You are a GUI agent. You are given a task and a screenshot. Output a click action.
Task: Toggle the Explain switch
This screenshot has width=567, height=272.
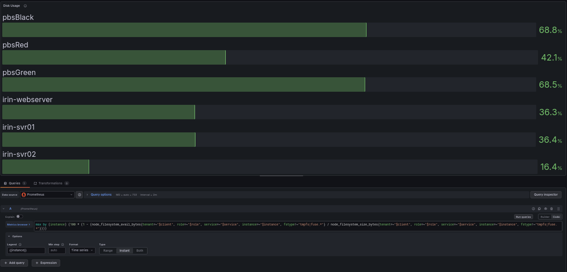coord(20,217)
